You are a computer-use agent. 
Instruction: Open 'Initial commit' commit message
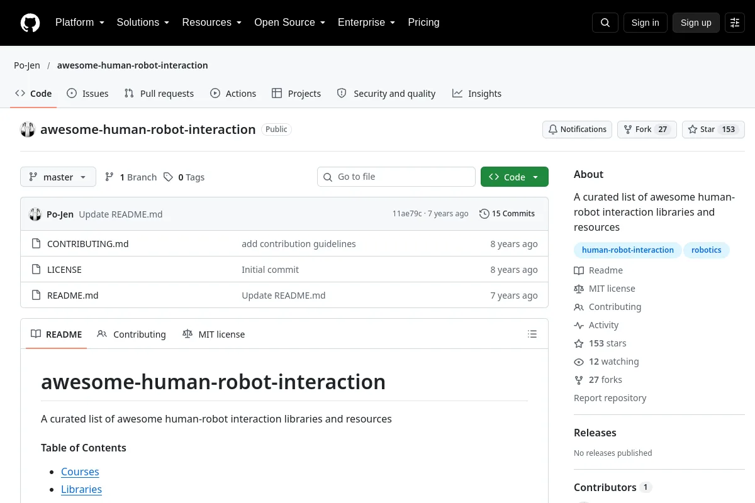coord(270,269)
